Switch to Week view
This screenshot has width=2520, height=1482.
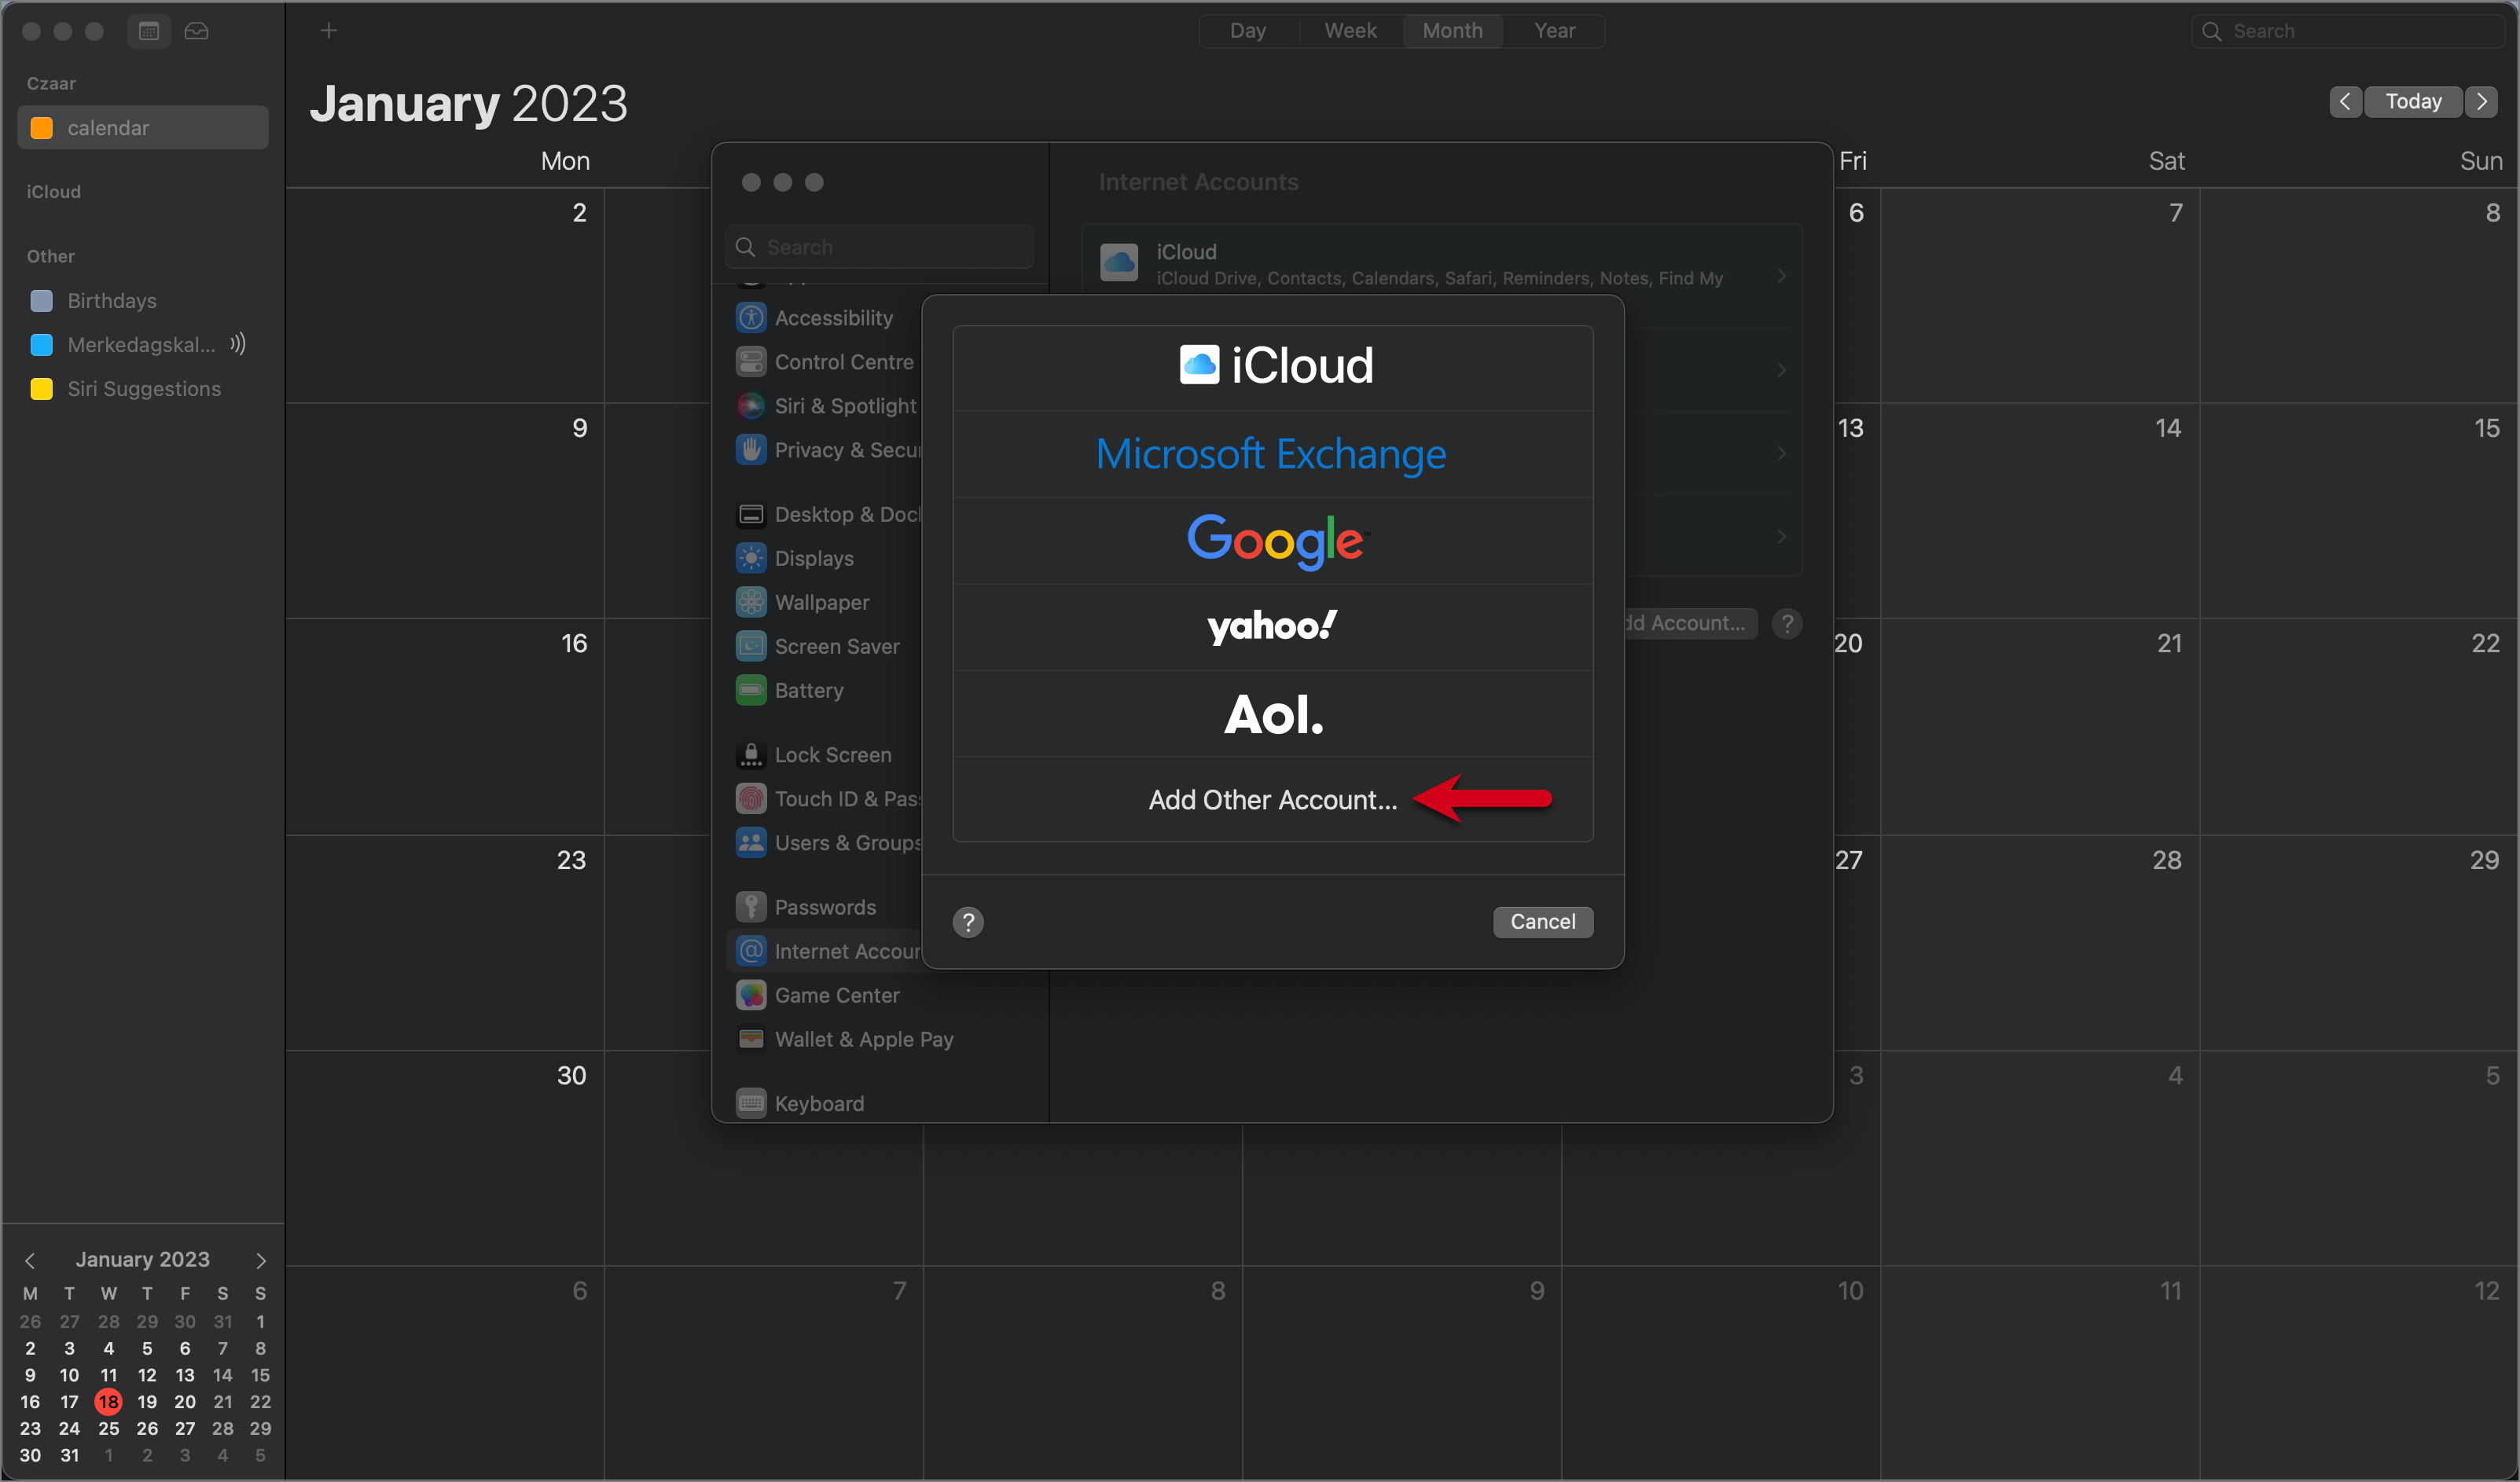1351,31
